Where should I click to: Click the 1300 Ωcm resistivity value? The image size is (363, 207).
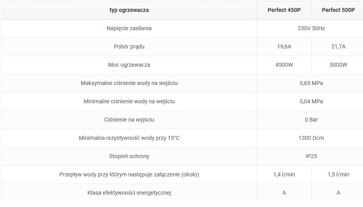[x=311, y=138]
